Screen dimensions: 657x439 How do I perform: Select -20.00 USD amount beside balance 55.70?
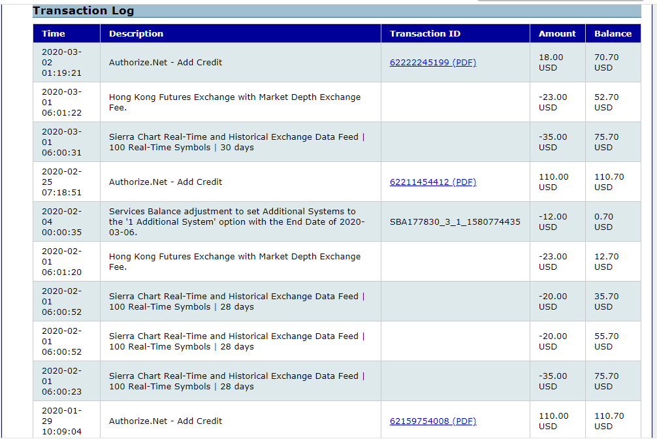[x=553, y=341]
